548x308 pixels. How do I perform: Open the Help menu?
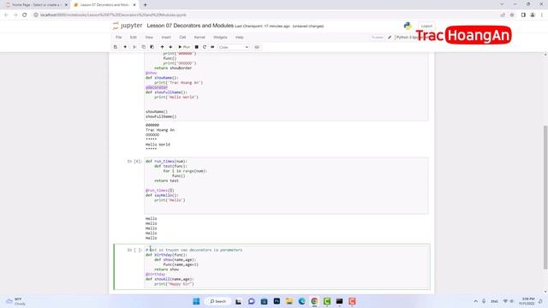click(240, 37)
